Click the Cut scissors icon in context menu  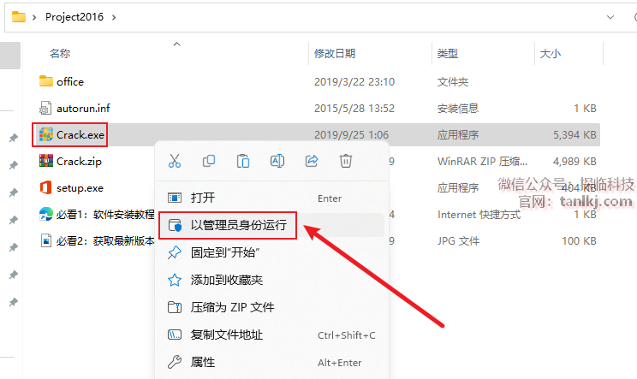(175, 161)
